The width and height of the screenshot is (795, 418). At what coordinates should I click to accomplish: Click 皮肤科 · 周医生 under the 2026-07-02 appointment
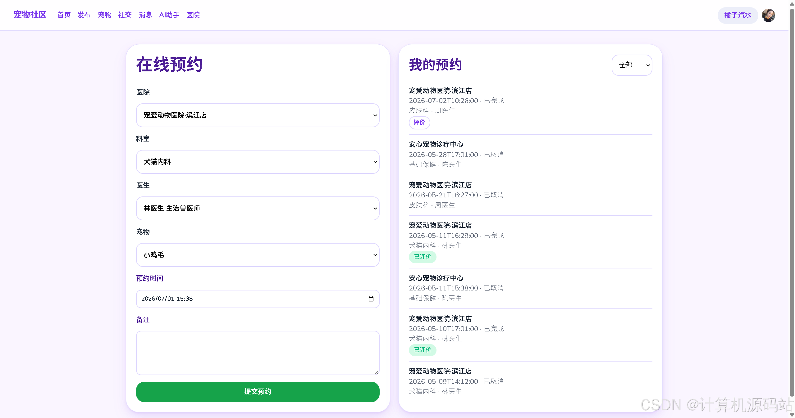[432, 110]
